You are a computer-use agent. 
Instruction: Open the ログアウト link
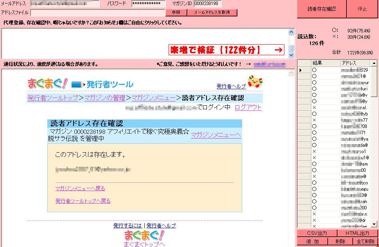(x=248, y=107)
